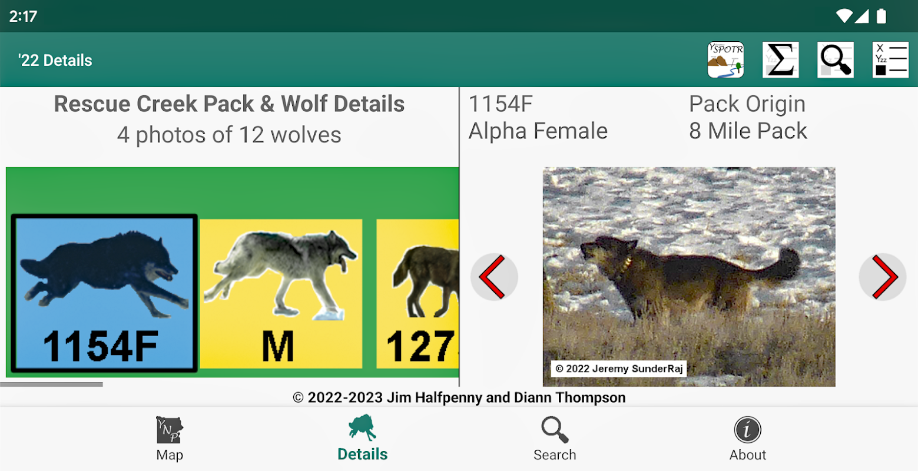Select the partially visible 127 wolf tile
The image size is (918, 471).
pyautogui.click(x=417, y=294)
